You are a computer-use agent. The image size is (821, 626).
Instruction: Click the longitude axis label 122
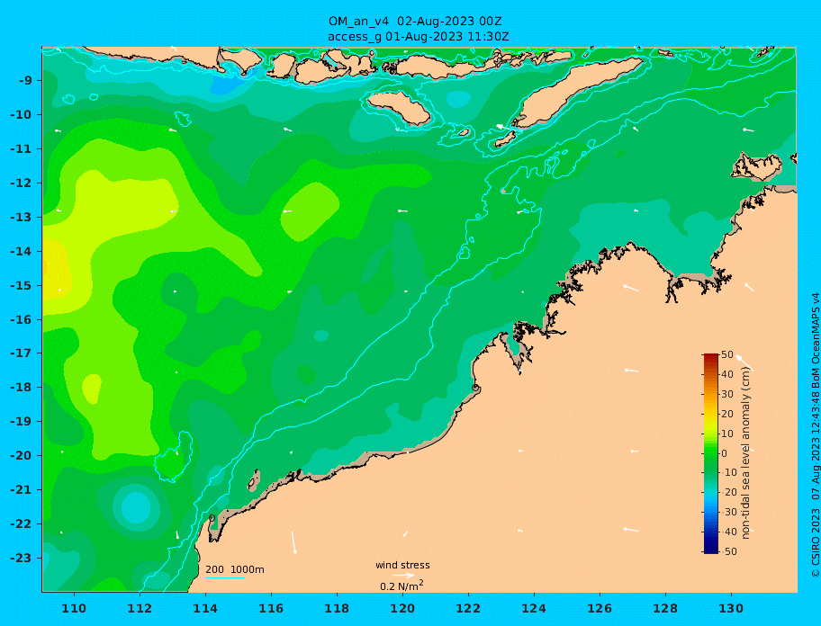pyautogui.click(x=468, y=609)
